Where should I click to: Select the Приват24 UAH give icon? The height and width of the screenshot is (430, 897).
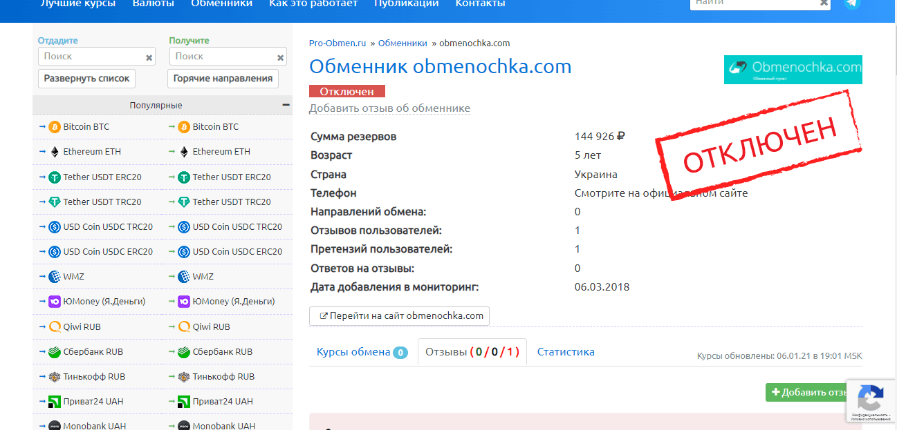[55, 402]
